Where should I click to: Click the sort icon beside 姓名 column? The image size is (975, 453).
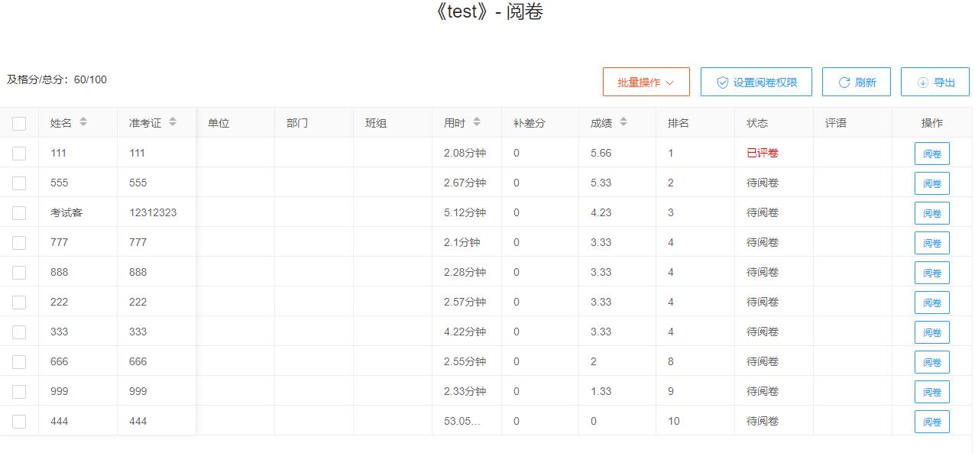coord(83,122)
